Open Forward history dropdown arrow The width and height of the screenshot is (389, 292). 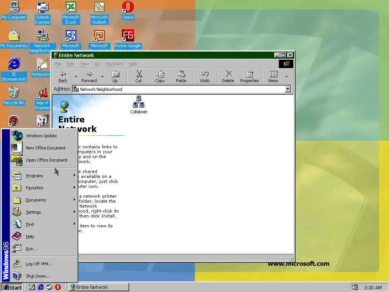102,77
